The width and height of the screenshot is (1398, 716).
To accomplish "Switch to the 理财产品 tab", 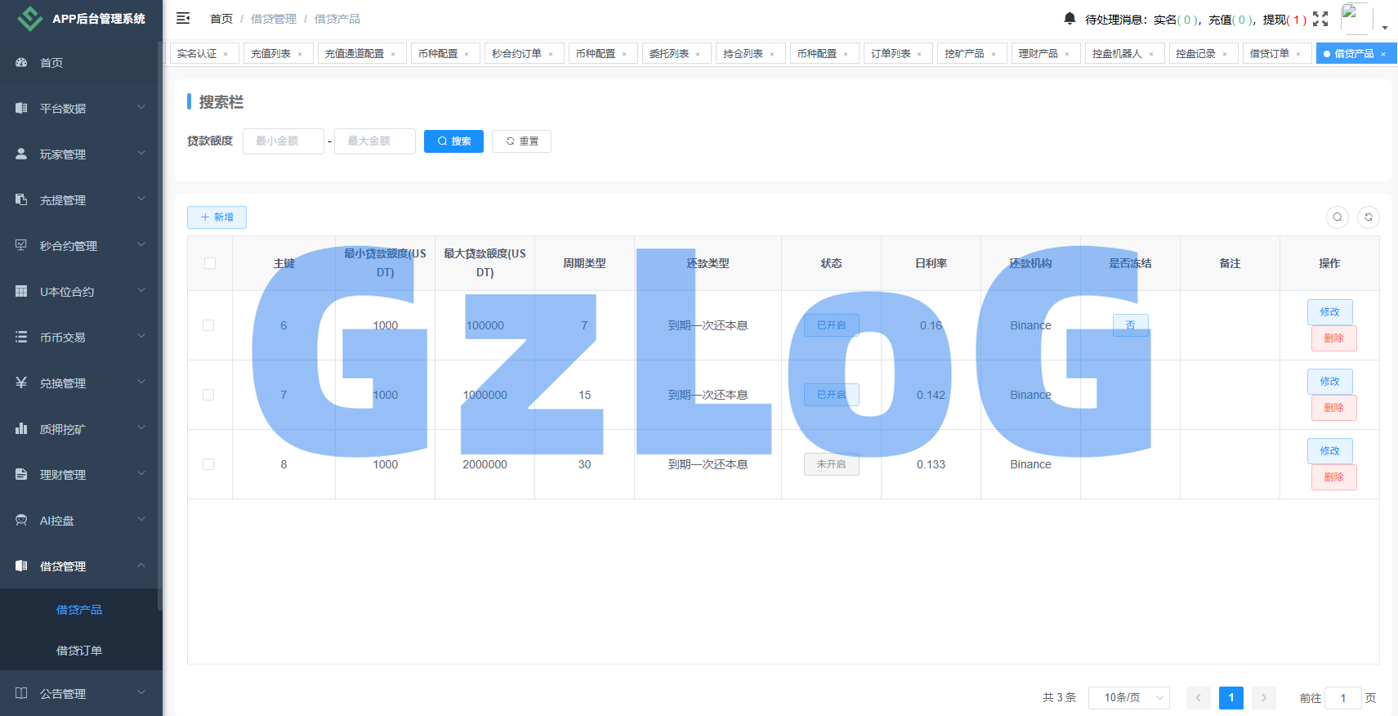I will 1045,53.
